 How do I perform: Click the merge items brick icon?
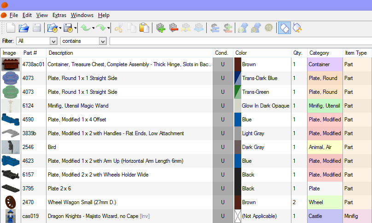[x=186, y=28]
